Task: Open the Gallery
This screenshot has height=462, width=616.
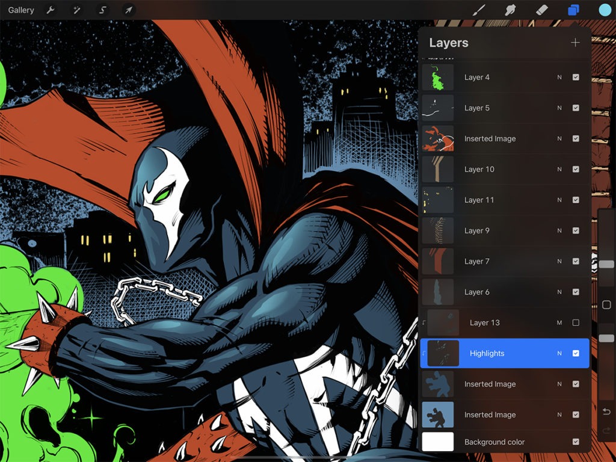Action: pos(20,10)
